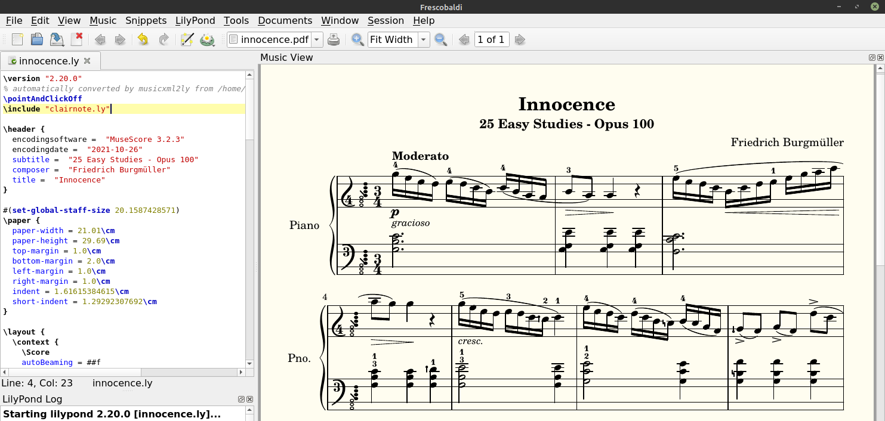This screenshot has height=421, width=885.
Task: Open the View menu
Action: point(69,20)
